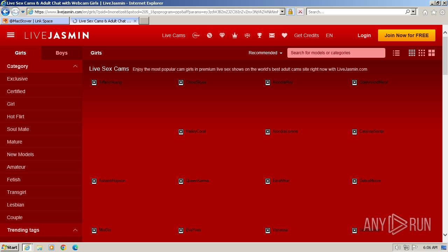
Task: Click the browser search magnifier icon
Action: [407, 12]
